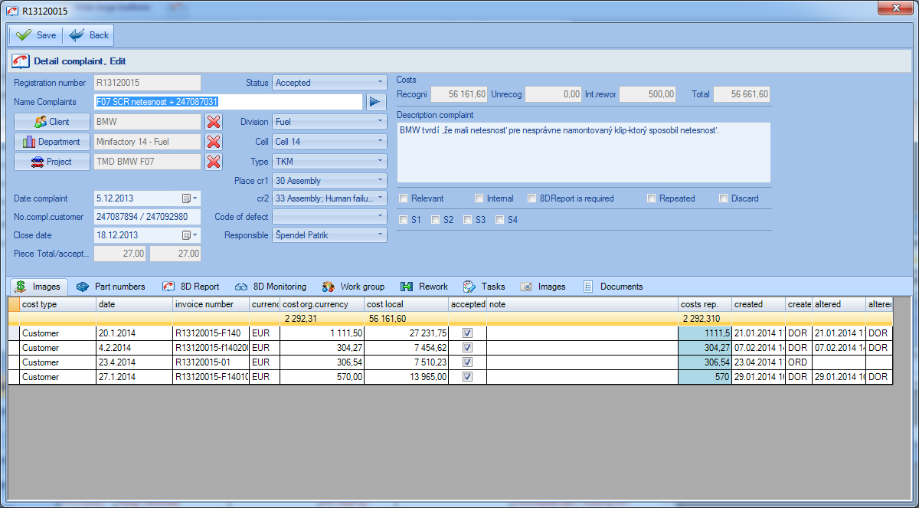Delete the TMD BMW F07 project link

point(214,161)
